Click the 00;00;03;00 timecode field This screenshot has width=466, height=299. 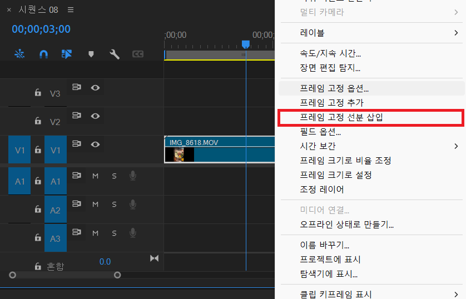41,29
